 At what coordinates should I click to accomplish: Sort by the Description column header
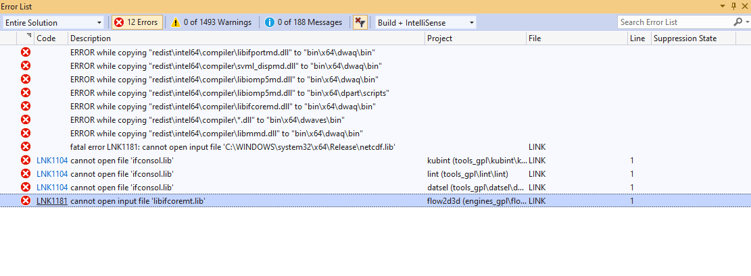click(x=91, y=38)
